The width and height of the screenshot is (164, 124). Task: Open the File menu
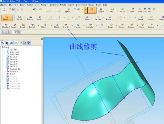click(5, 5)
